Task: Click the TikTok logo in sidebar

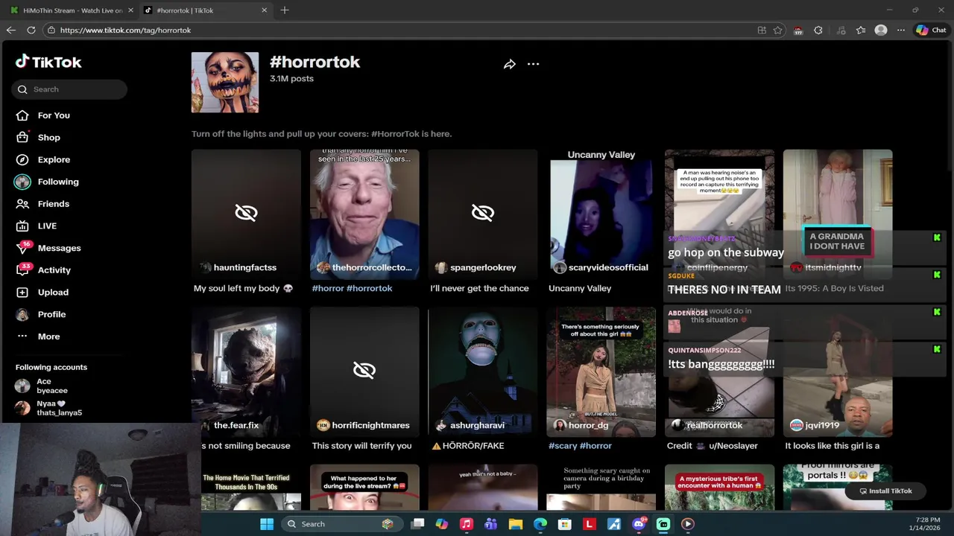Action: pyautogui.click(x=48, y=62)
